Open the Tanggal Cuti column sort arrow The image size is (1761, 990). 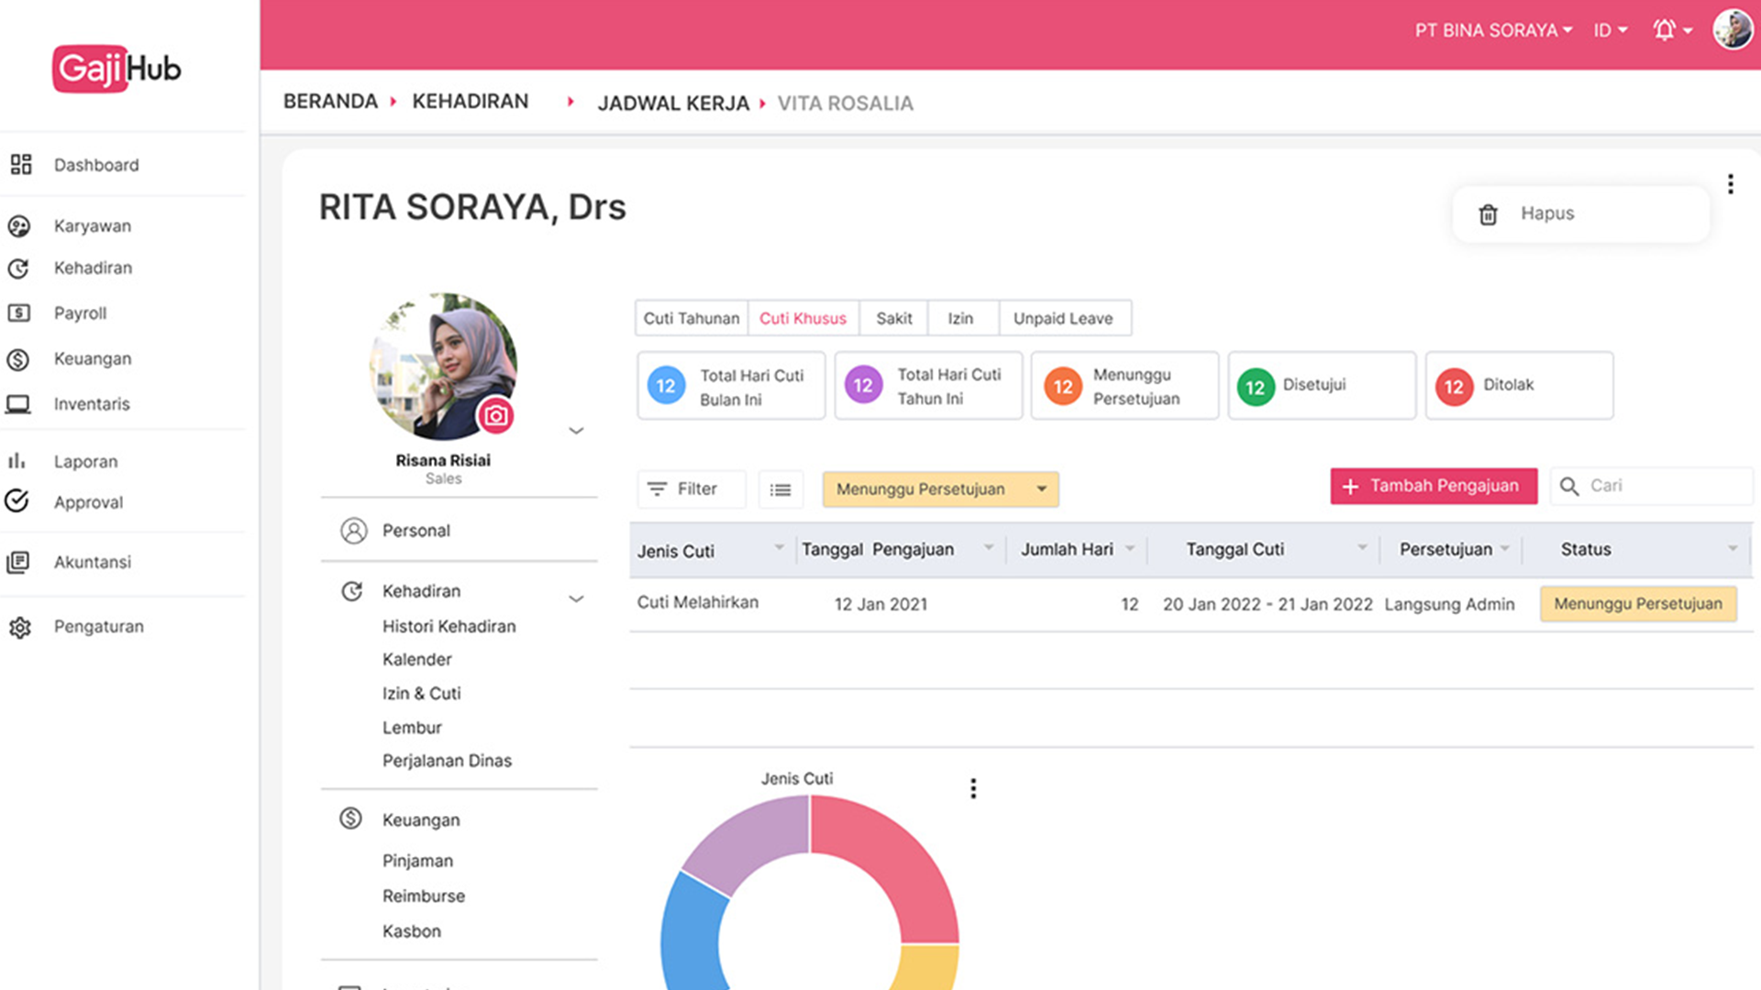[1362, 547]
